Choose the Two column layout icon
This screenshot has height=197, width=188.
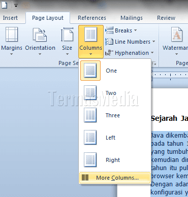[x=90, y=93]
